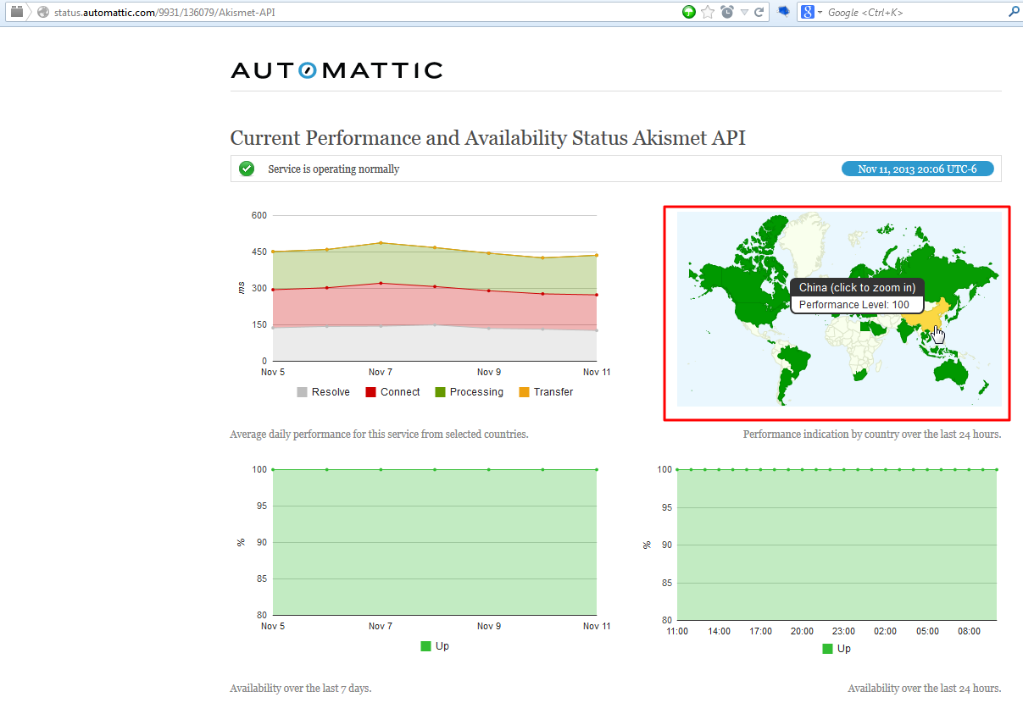The image size is (1023, 714).
Task: Click the '23:00' label on 24-hour chart
Action: 843,631
